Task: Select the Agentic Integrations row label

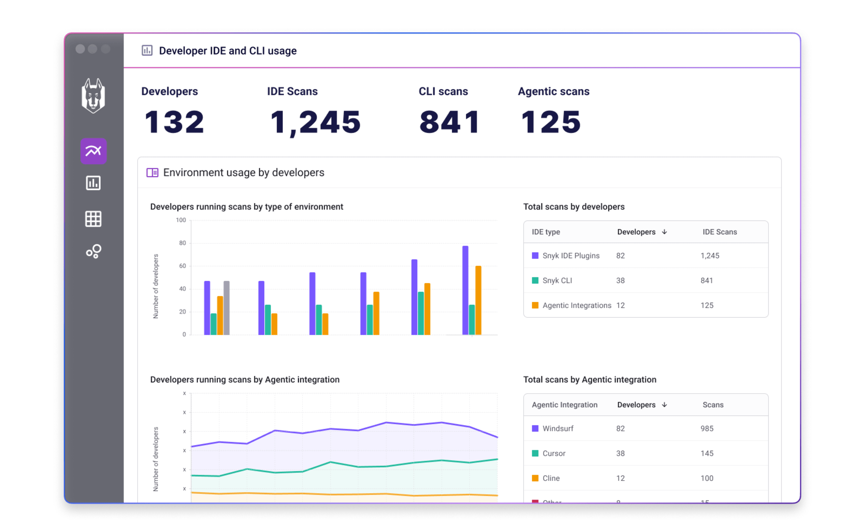Action: [577, 306]
